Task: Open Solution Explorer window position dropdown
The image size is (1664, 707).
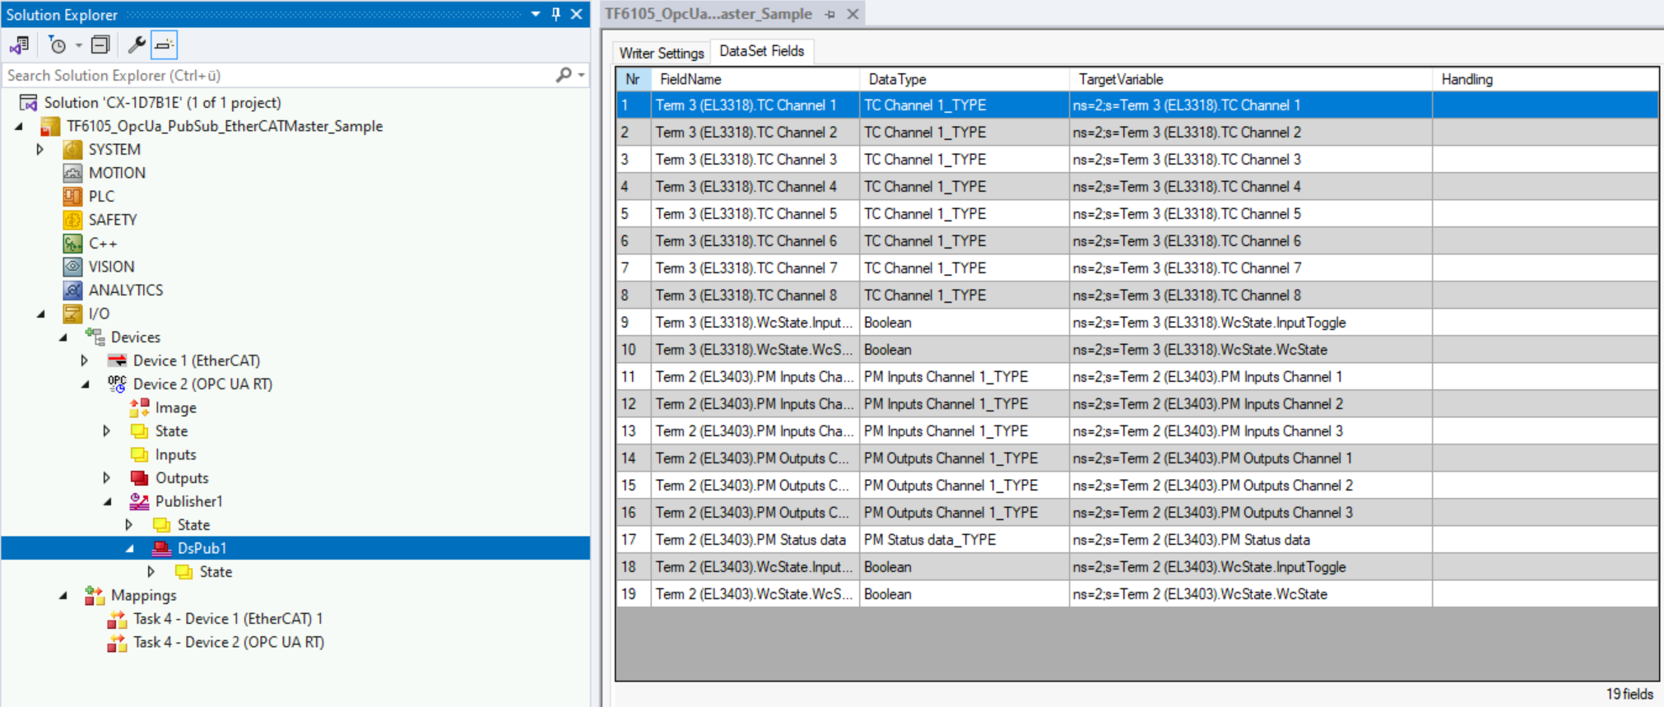Action: click(536, 14)
